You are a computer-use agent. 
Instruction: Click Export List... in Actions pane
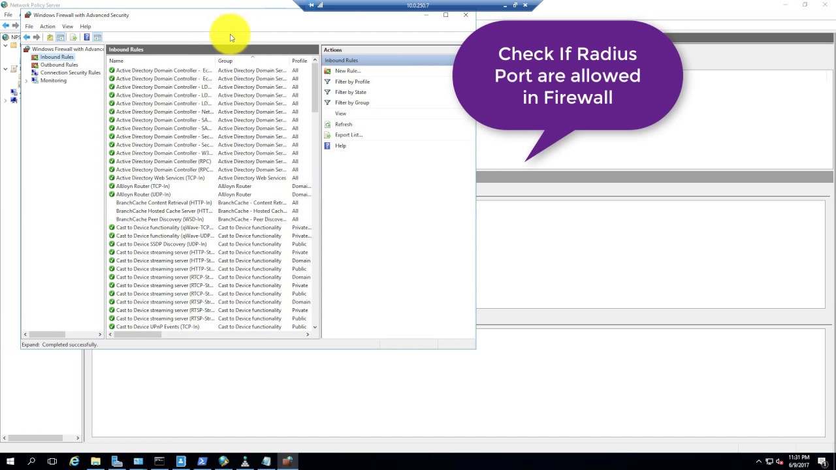tap(349, 134)
